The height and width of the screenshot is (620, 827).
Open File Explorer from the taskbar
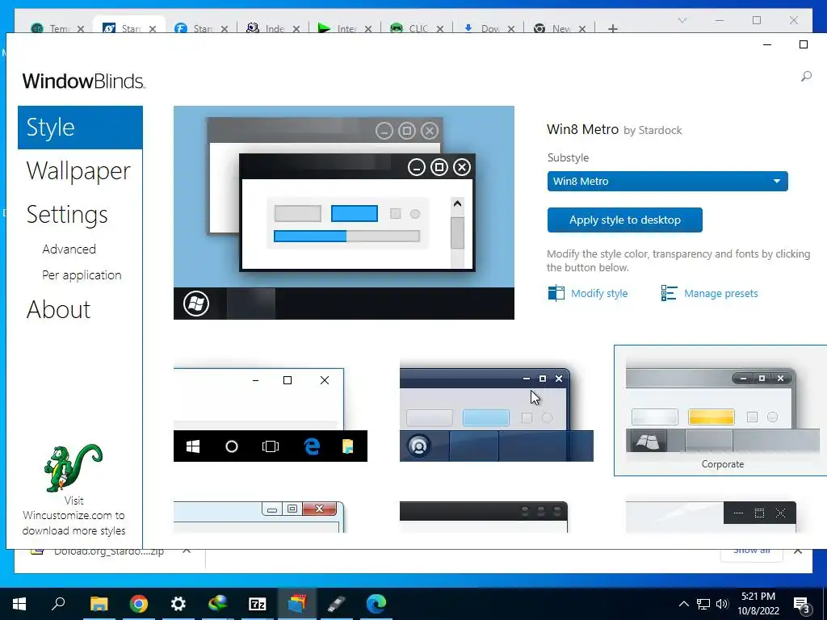point(99,604)
